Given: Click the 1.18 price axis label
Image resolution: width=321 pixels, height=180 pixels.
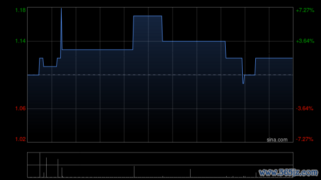Looking at the screenshot, I should 21,10.
